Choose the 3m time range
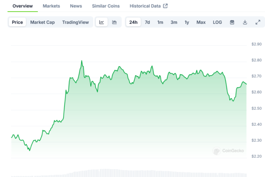 point(174,22)
